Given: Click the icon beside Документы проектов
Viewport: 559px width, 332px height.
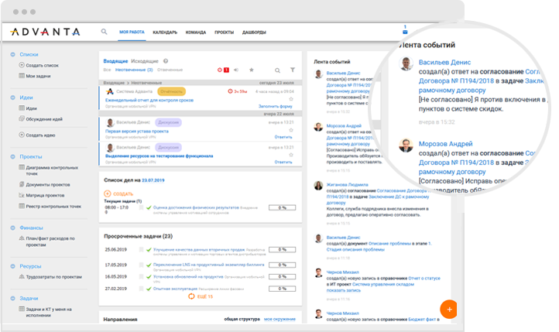Looking at the screenshot, I should [x=22, y=184].
